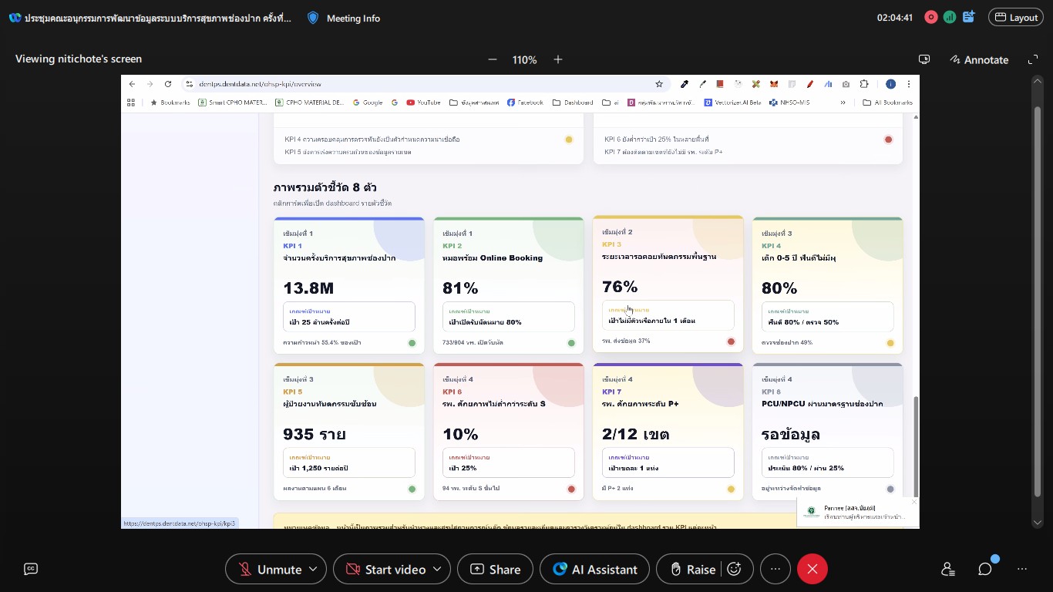Viewport: 1053px width, 592px height.
Task: Click the Annotate pencil tool
Action: tap(979, 59)
